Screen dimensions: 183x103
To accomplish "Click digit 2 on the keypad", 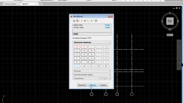I will (x=84, y=58).
